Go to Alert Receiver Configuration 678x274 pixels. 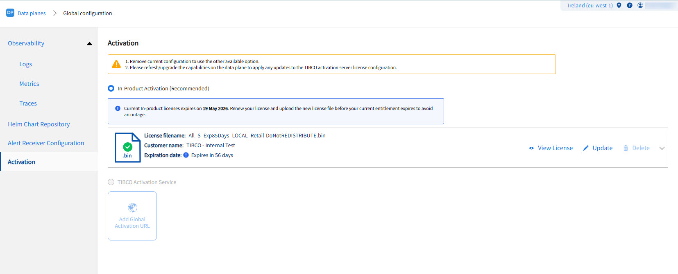(x=46, y=143)
